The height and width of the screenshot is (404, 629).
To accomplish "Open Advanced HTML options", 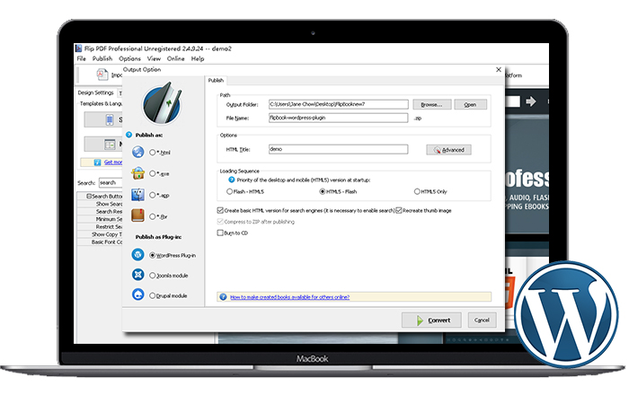I will (449, 150).
